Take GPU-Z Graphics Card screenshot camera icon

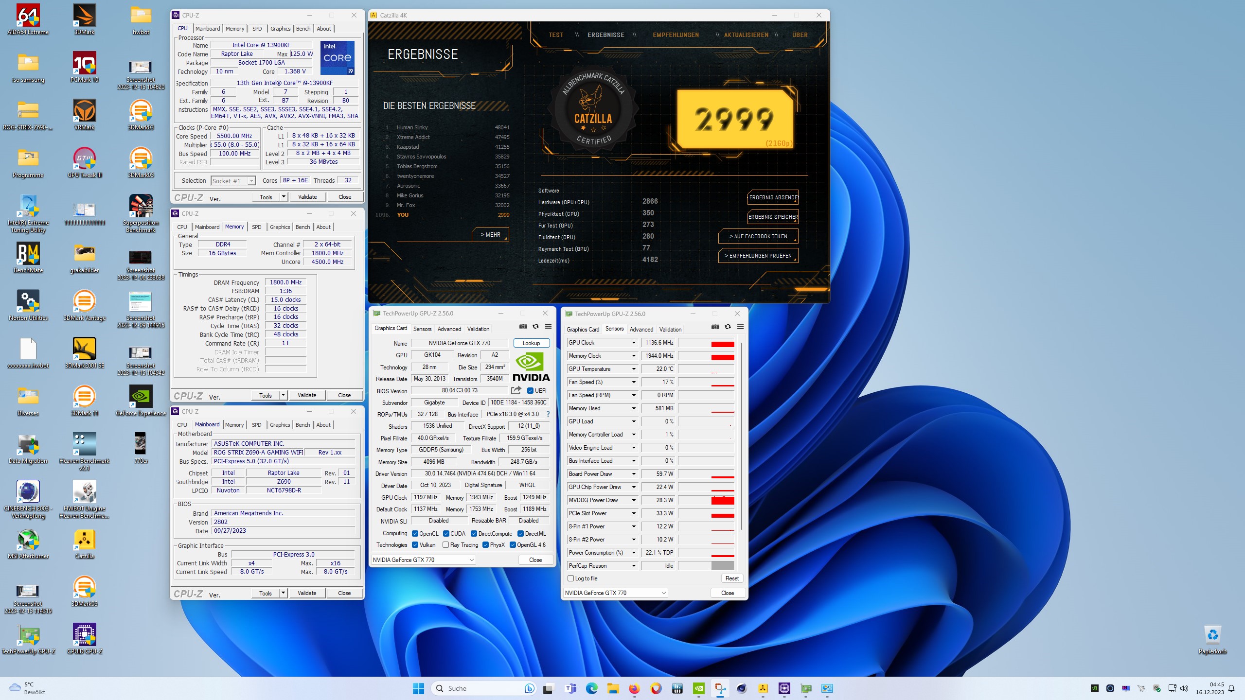[x=523, y=327]
